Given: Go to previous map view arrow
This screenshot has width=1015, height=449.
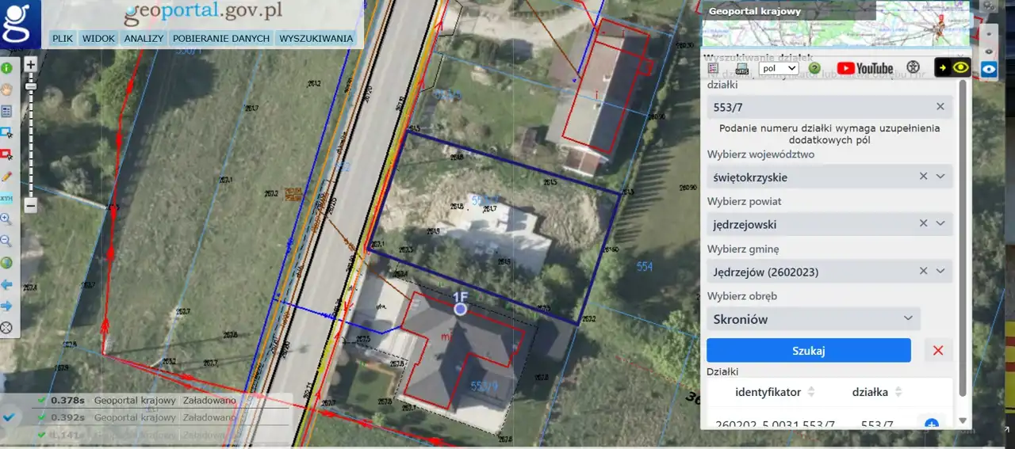Looking at the screenshot, I should pyautogui.click(x=6, y=283).
